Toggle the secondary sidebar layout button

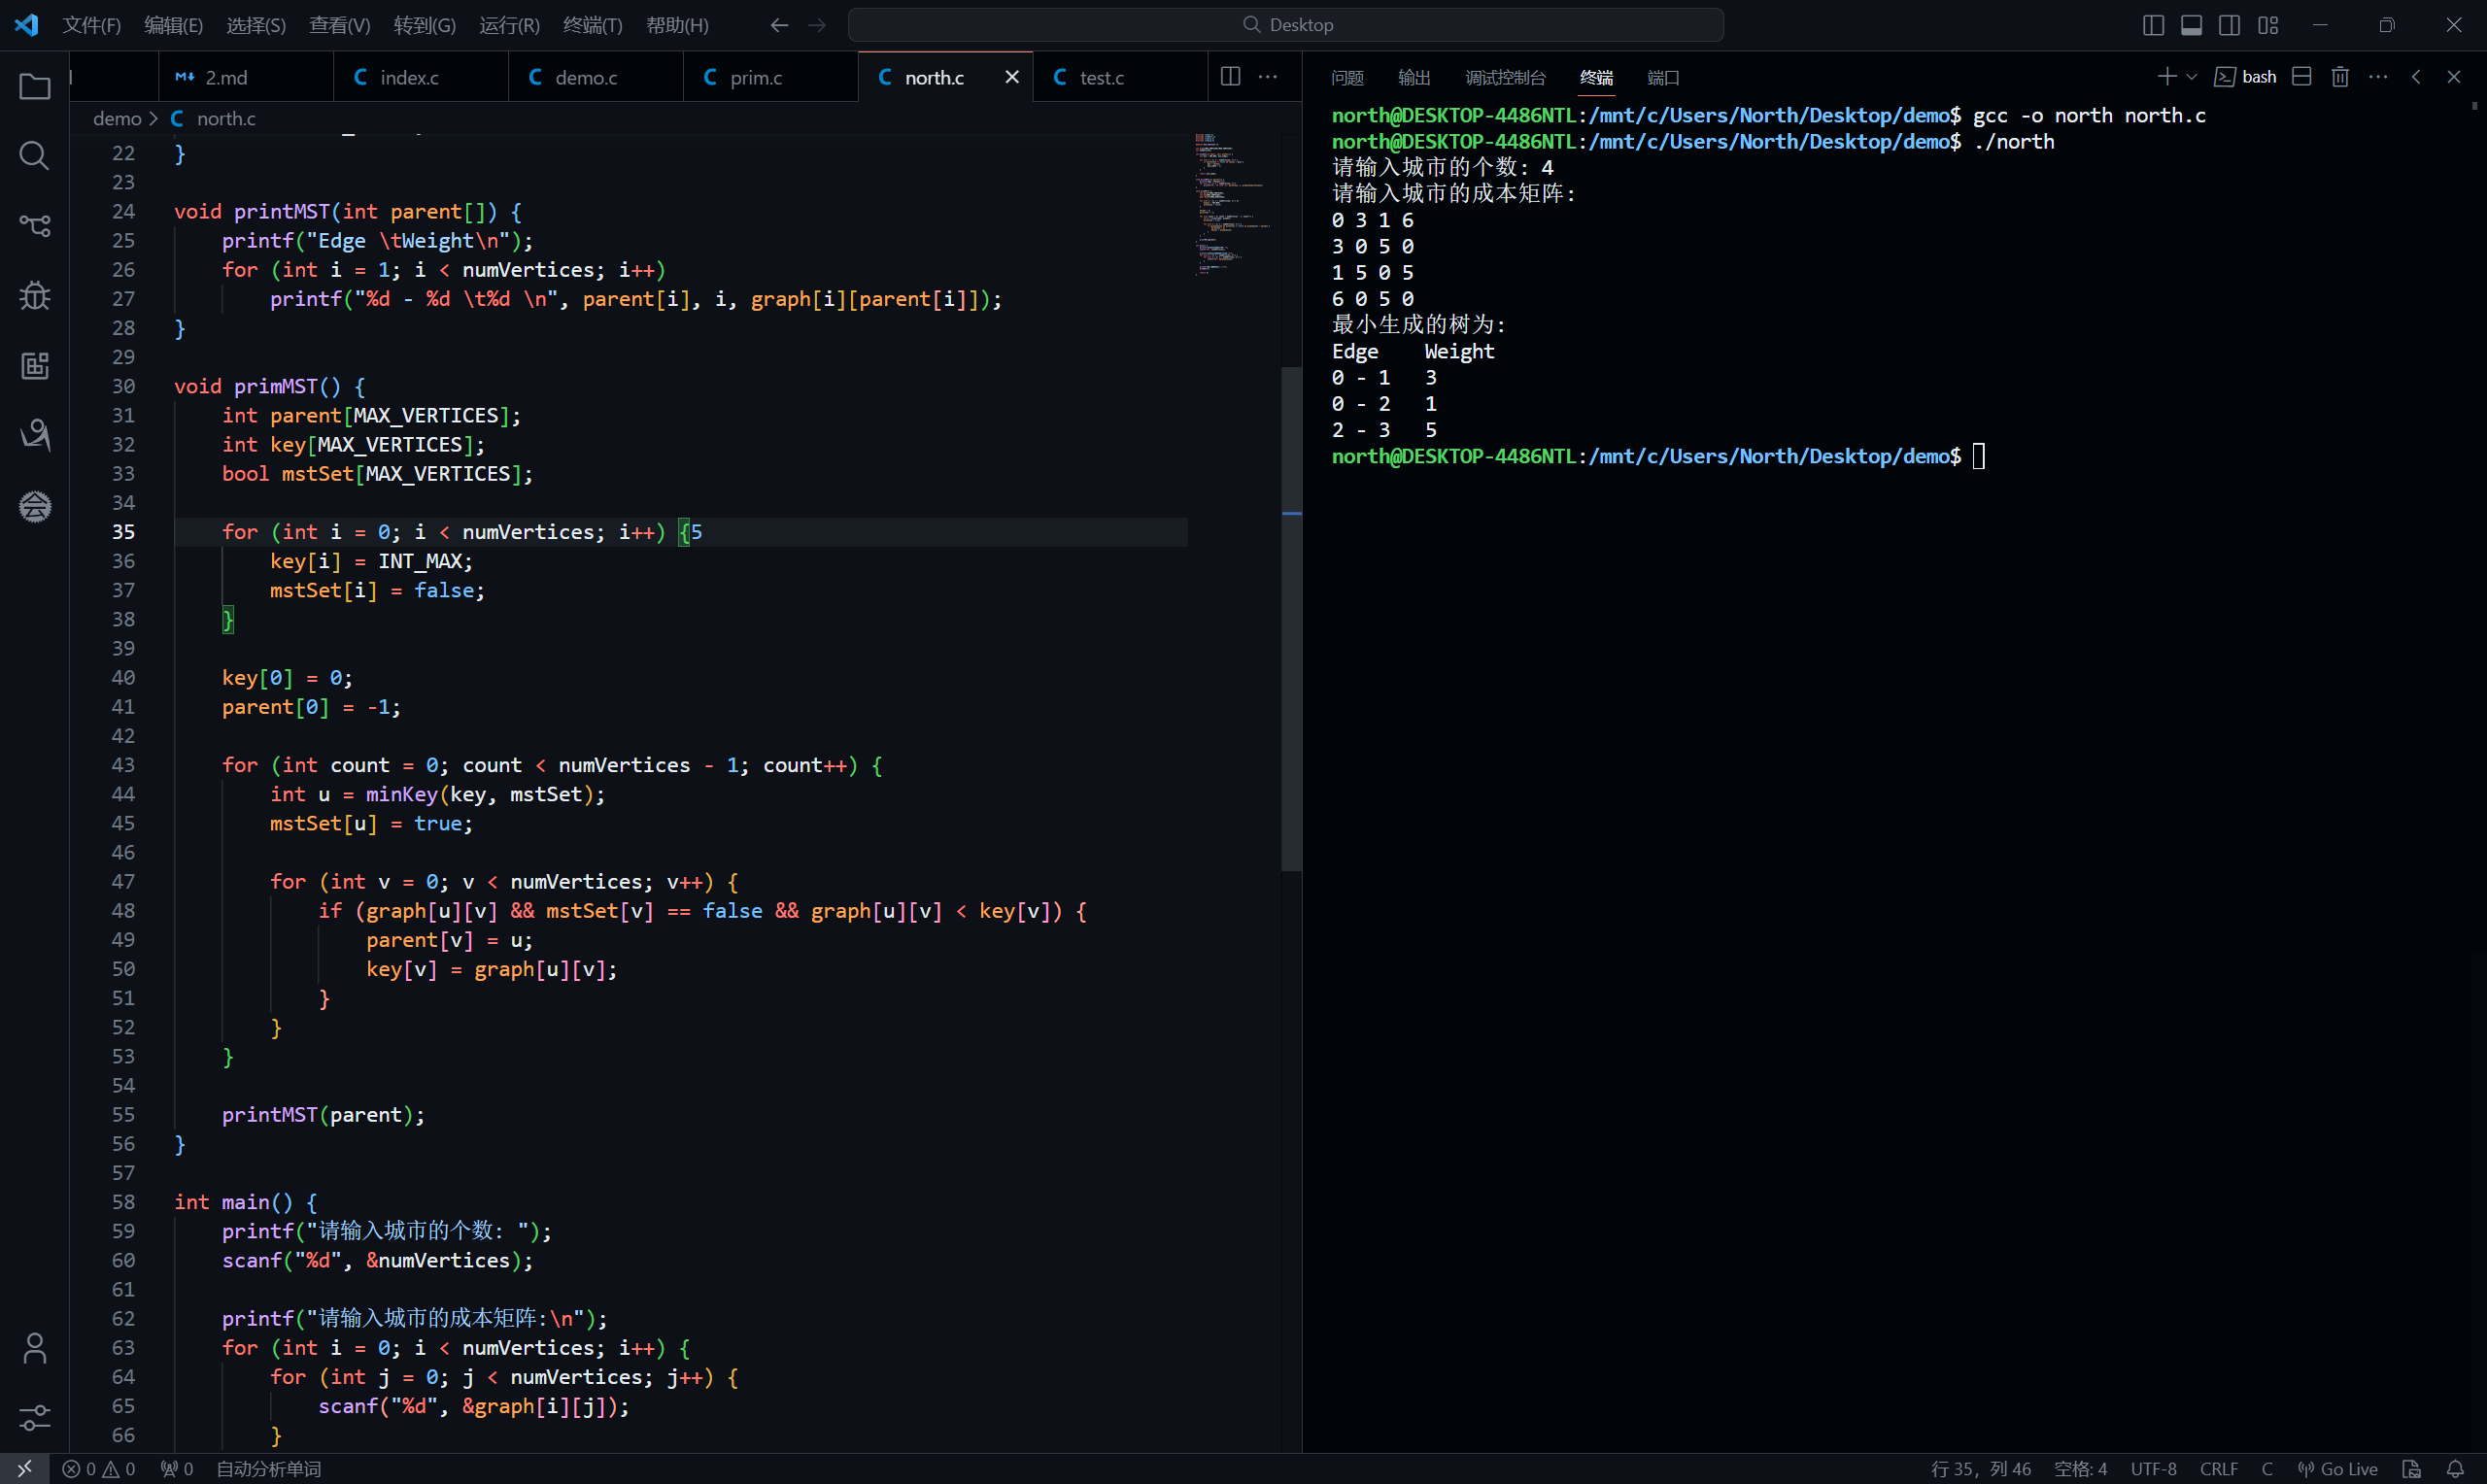[2229, 25]
